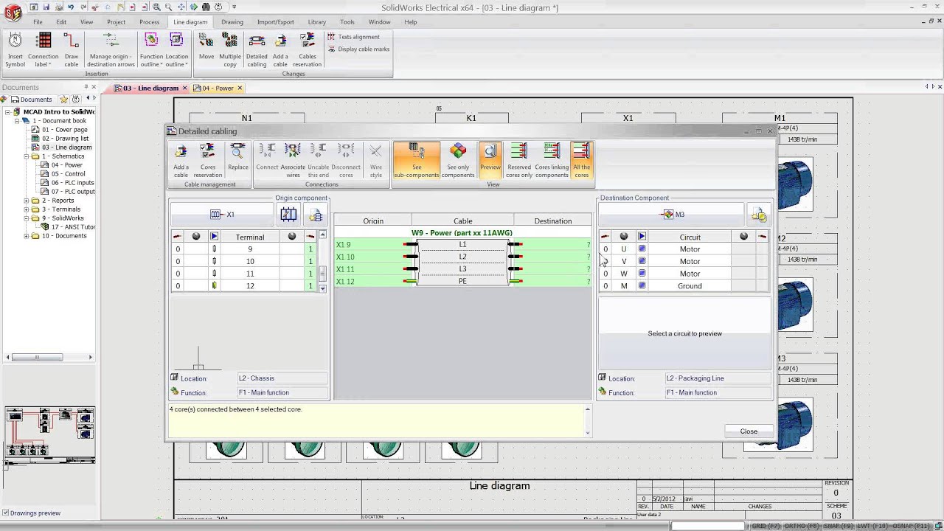Screen dimensions: 944x531
Task: Toggle See sub-components view
Action: pyautogui.click(x=417, y=160)
